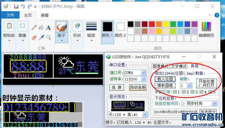Select the 刷子 brush tool icon
This screenshot has width=225, height=128.
61,27
